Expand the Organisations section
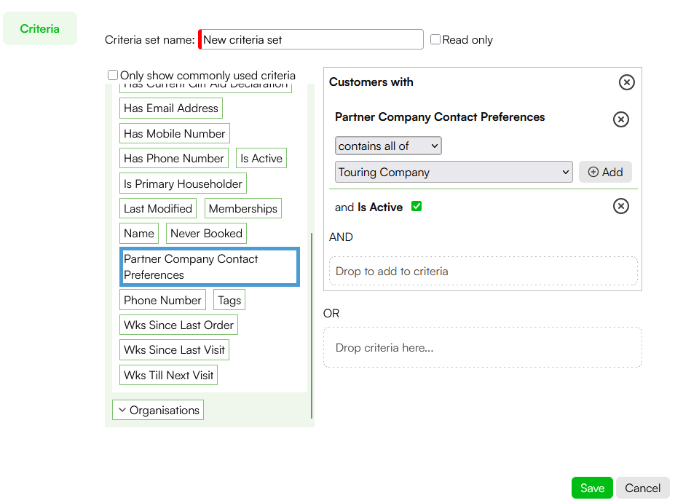This screenshot has width=675, height=503. tap(158, 410)
